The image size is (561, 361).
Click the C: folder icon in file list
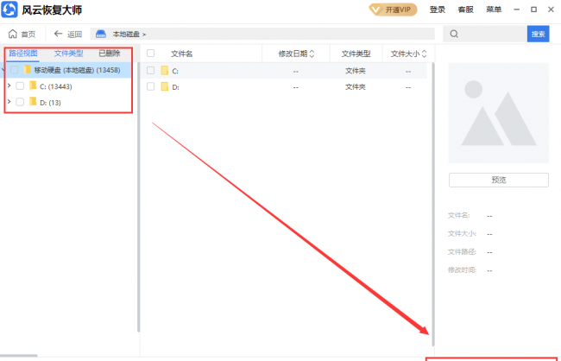pos(165,71)
